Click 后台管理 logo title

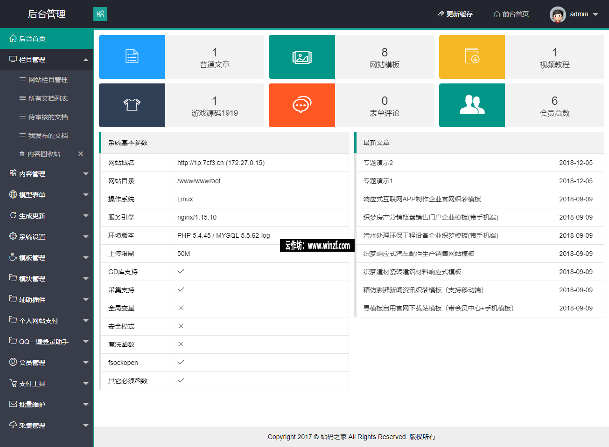click(x=47, y=14)
